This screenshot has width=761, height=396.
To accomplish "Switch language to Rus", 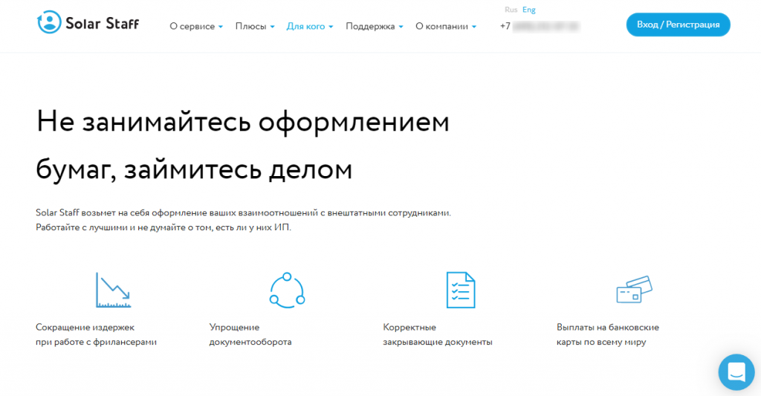I will click(x=511, y=10).
